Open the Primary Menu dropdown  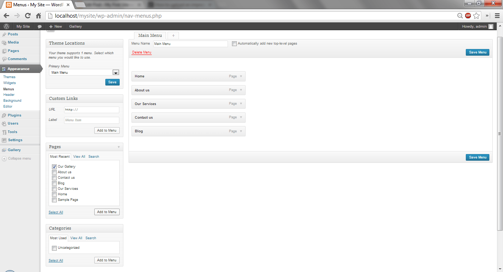click(116, 73)
